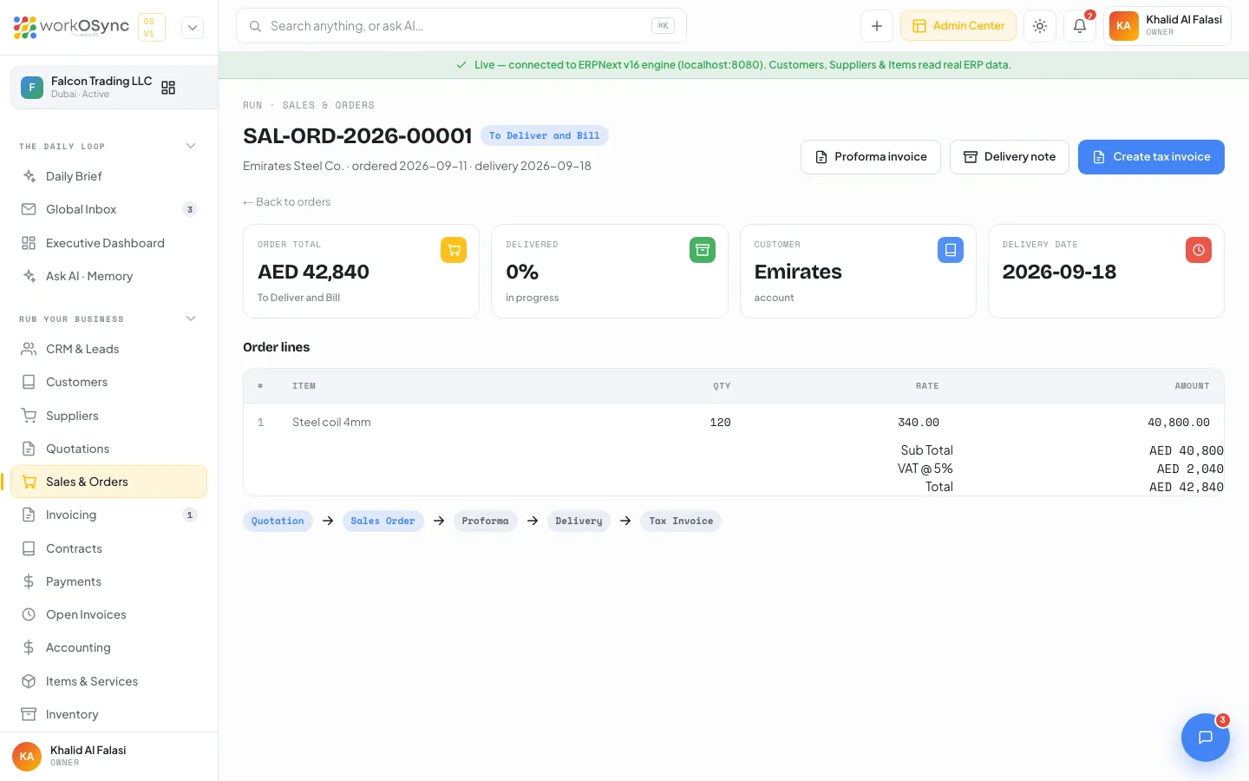This screenshot has height=781, width=1249.
Task: Open Daily Brief
Action: tap(109, 176)
